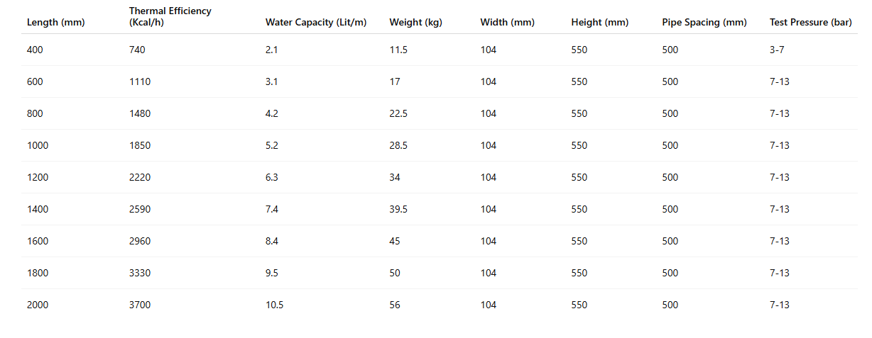Select the 400 length cell
This screenshot has height=338, width=872.
[35, 50]
